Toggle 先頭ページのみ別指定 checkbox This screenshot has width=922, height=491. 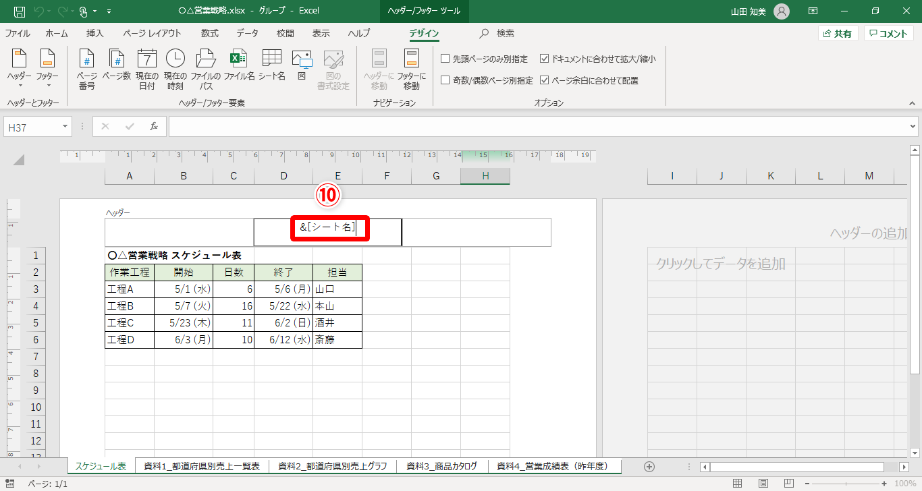tap(445, 59)
